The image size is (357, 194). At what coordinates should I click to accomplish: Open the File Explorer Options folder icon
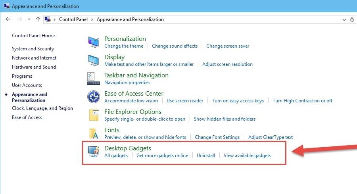tap(94, 115)
